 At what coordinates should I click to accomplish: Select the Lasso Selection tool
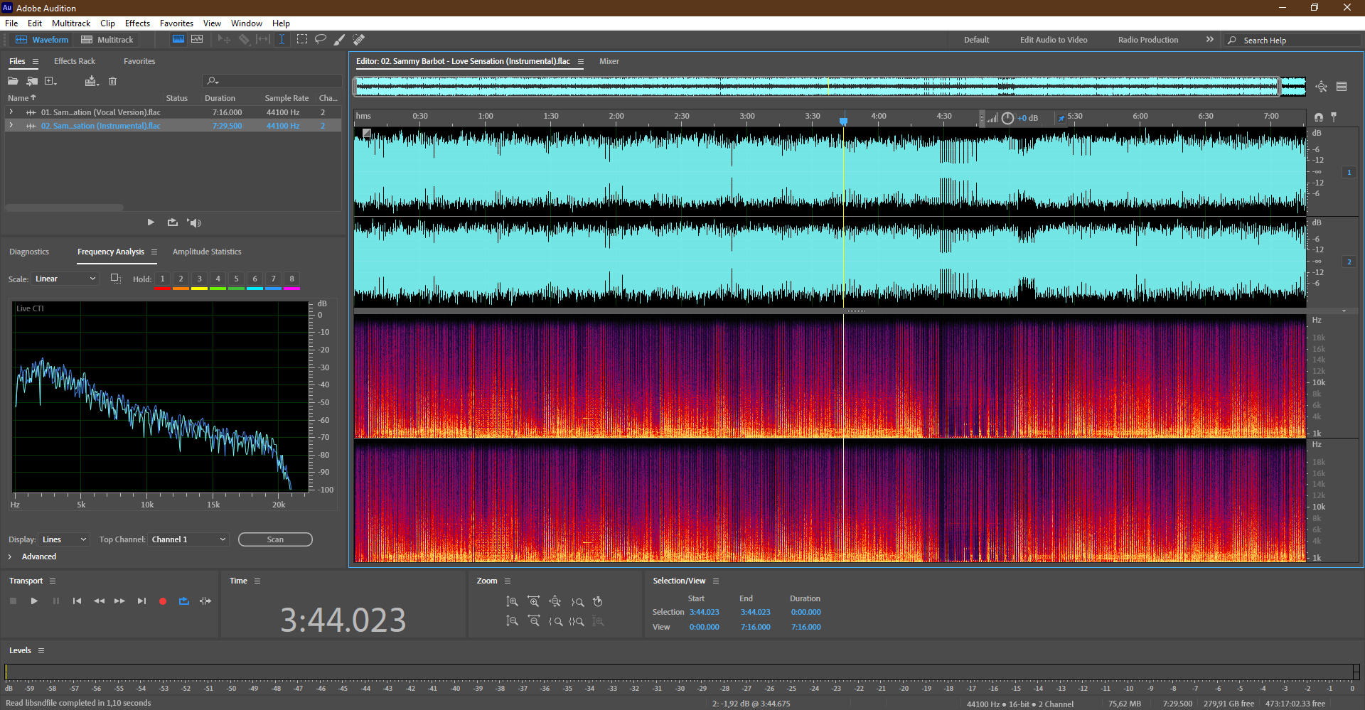click(x=321, y=39)
